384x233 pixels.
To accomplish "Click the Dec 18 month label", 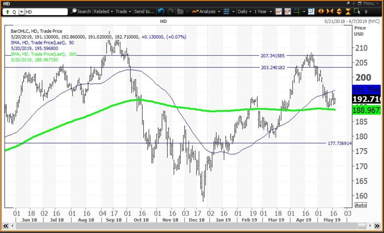I will 197,220.
